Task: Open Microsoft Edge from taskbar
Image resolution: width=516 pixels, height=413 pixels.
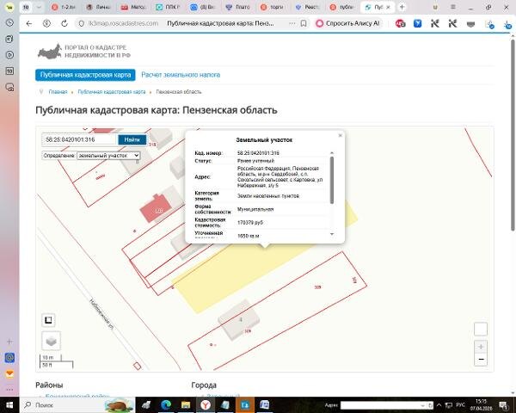Action: click(166, 405)
